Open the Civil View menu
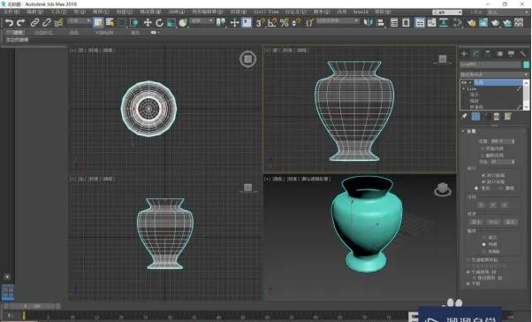 266,11
